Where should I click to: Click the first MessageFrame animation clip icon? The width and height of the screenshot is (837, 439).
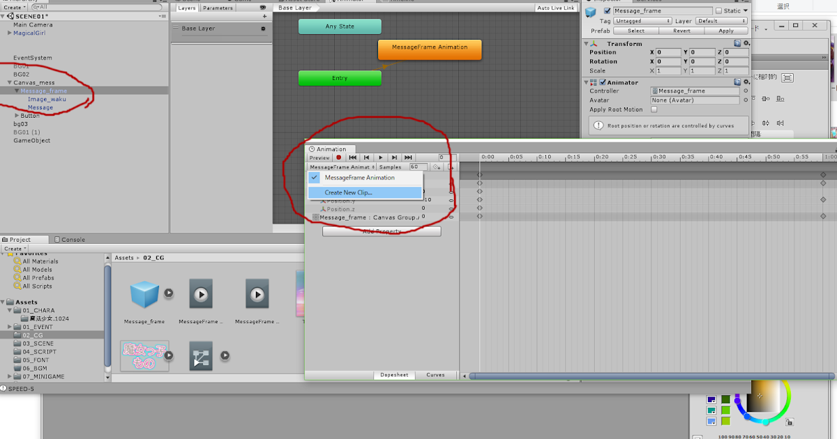[201, 293]
